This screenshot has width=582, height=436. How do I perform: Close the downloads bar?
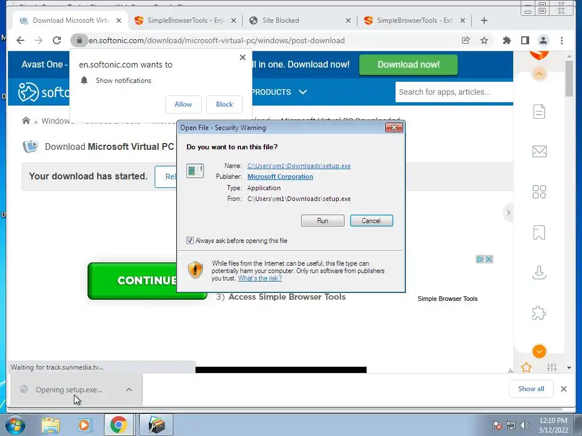pyautogui.click(x=564, y=388)
